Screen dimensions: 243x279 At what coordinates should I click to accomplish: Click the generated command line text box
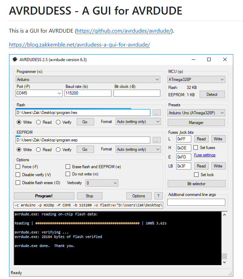pyautogui.click(x=88, y=205)
